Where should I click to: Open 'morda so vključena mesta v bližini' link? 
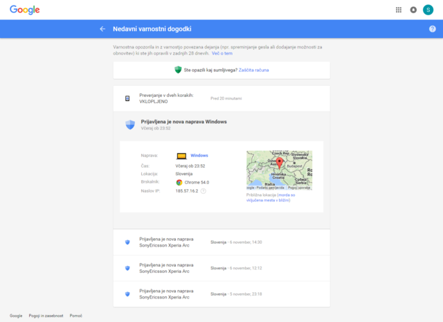[x=271, y=197]
